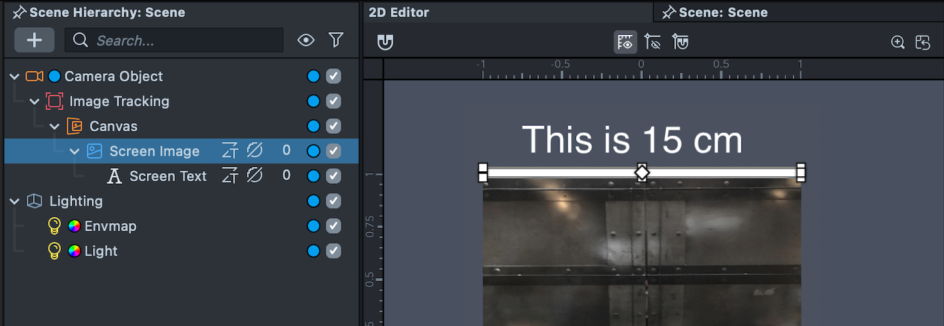
Task: Click Screen Image pin-to-edge icon
Action: point(229,151)
